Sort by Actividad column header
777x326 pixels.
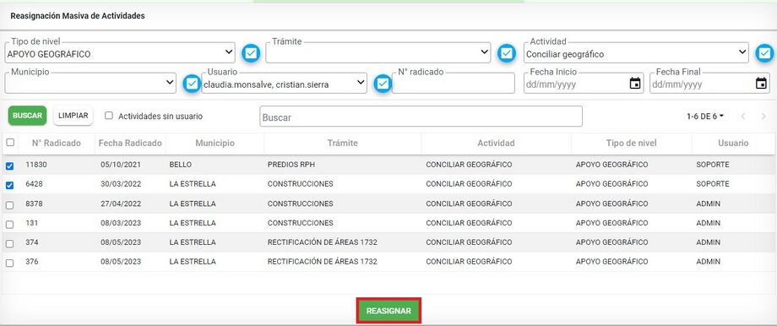(x=496, y=144)
